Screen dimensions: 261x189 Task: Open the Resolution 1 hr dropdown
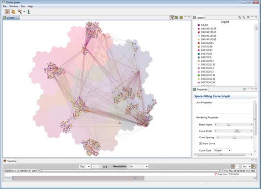point(138,166)
